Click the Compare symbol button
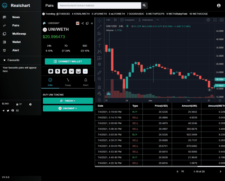 point(127,20)
